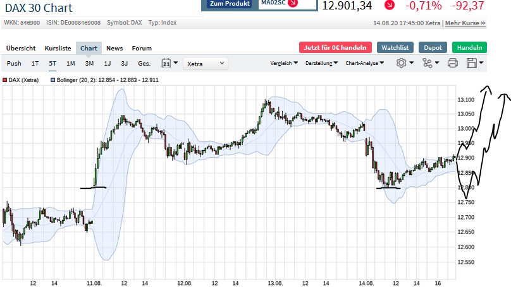
Task: Select 1M timeframe
Action: 71,63
